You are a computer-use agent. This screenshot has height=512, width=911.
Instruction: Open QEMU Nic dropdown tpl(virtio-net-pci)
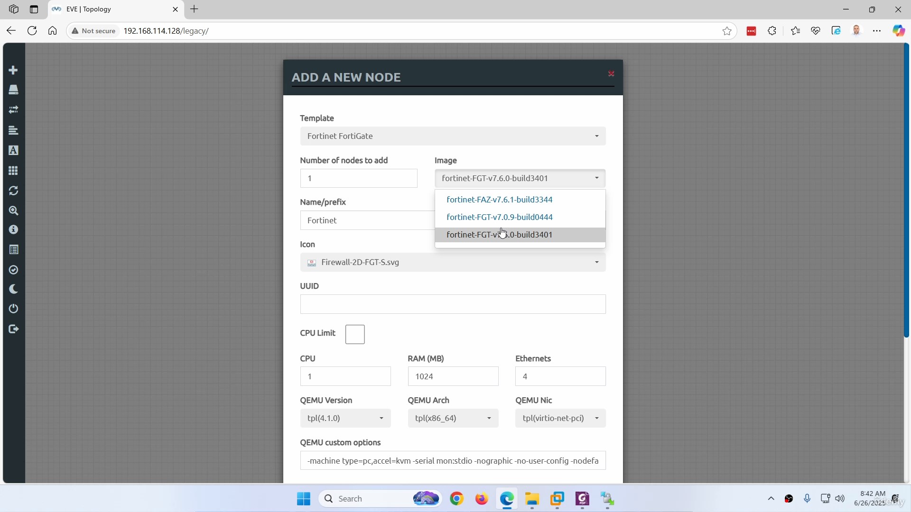(x=560, y=418)
